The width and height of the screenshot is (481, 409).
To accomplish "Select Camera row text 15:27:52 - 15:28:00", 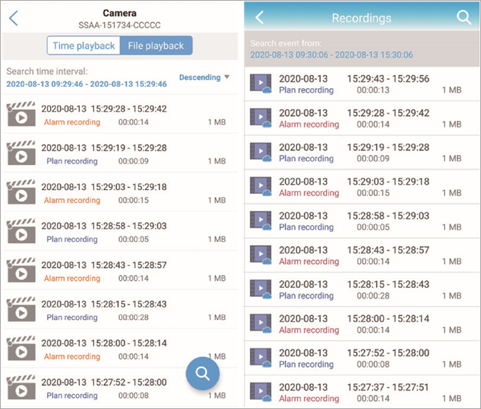I will [x=129, y=382].
